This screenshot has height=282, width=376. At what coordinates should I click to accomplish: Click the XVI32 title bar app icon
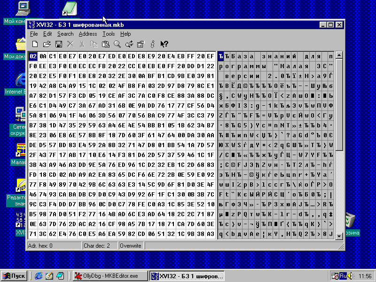click(31, 25)
